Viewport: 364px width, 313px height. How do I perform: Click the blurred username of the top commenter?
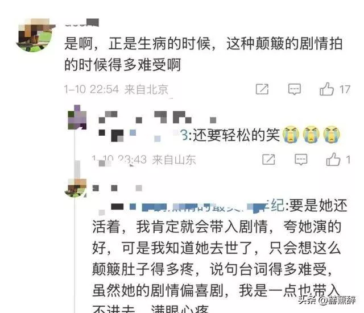tap(82, 23)
